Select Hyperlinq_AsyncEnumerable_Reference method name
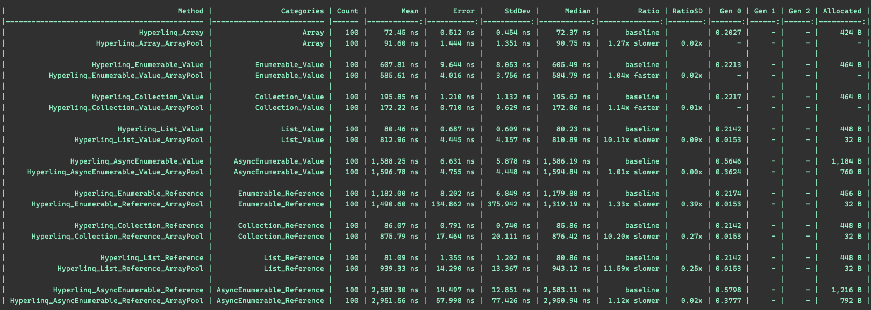Image resolution: width=871 pixels, height=310 pixels. 128,290
